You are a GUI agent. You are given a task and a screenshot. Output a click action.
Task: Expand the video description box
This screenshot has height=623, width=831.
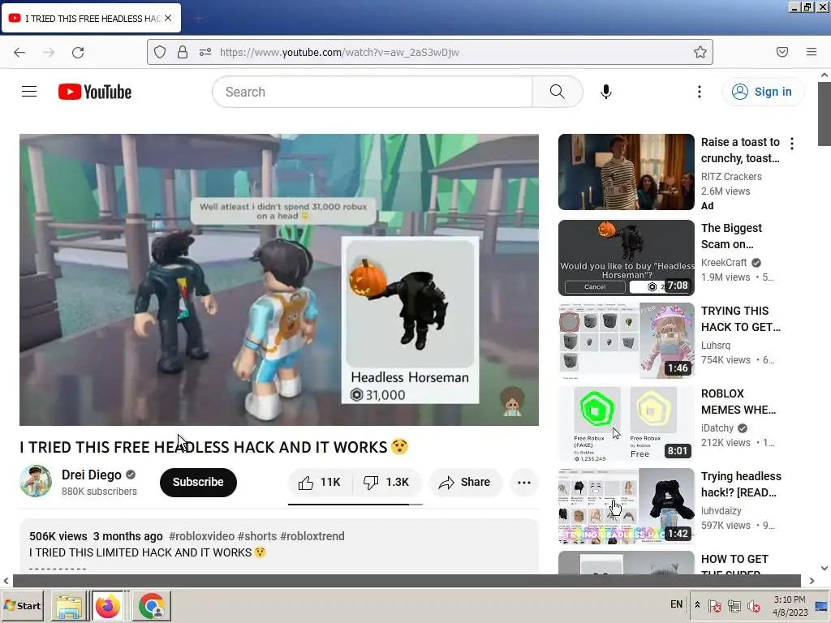pos(279,547)
